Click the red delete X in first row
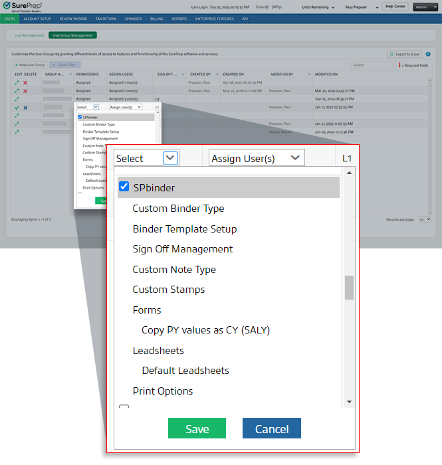The width and height of the screenshot is (442, 465). tap(25, 82)
